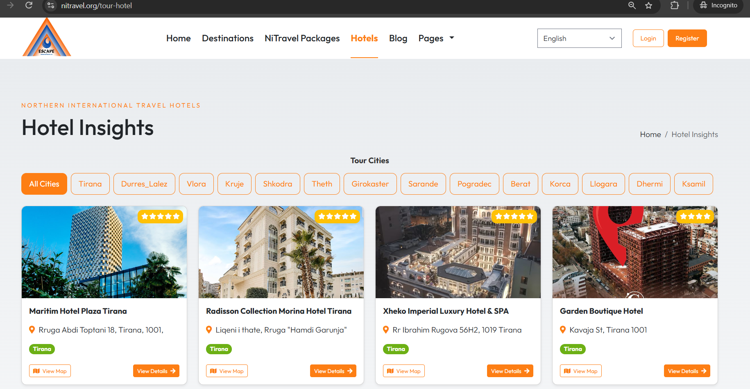Click the Incognito profile indicator
750x389 pixels.
[x=718, y=5]
